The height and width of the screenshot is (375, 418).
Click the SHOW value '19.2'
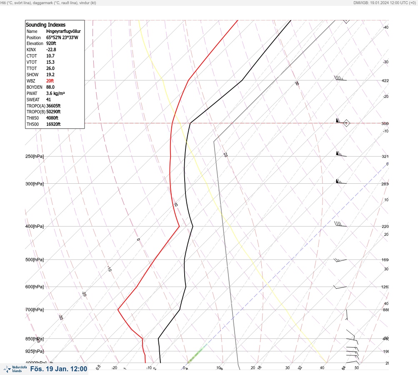coord(50,75)
